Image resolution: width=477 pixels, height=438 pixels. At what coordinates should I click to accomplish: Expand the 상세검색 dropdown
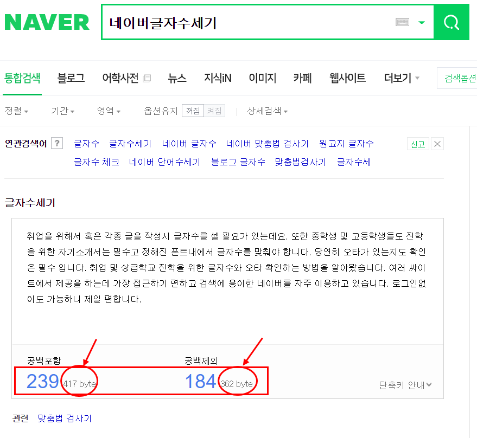267,111
